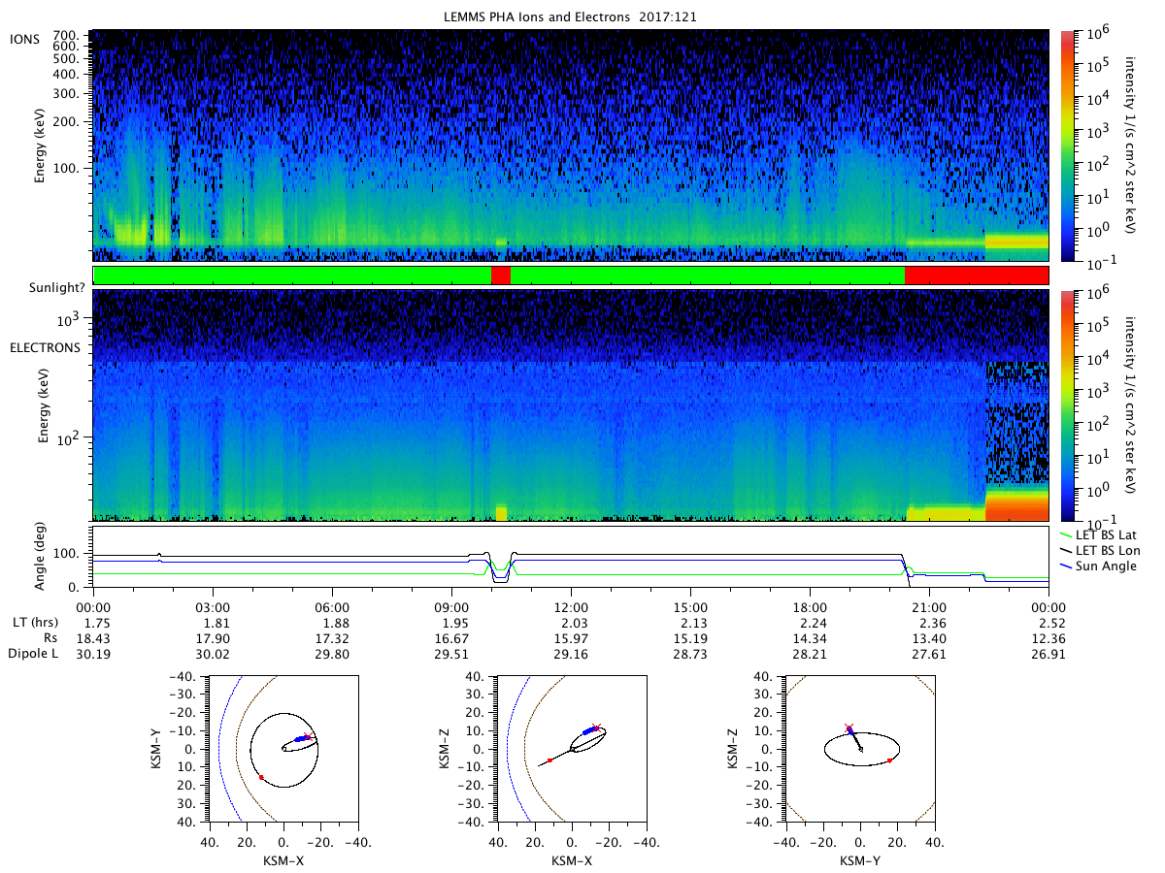Click the red marker in KSM-X/KSM-Y plot

pos(261,777)
